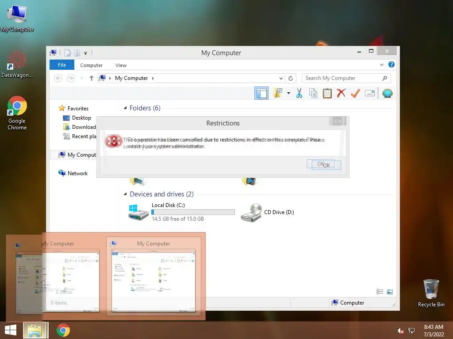Switch to details view icon
This screenshot has height=339, width=453.
coord(380,292)
